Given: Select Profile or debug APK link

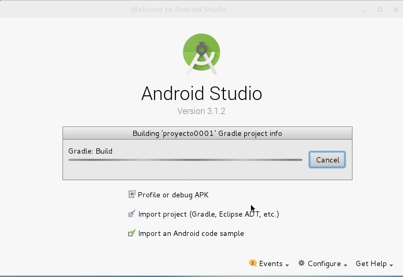Looking at the screenshot, I should [x=173, y=195].
